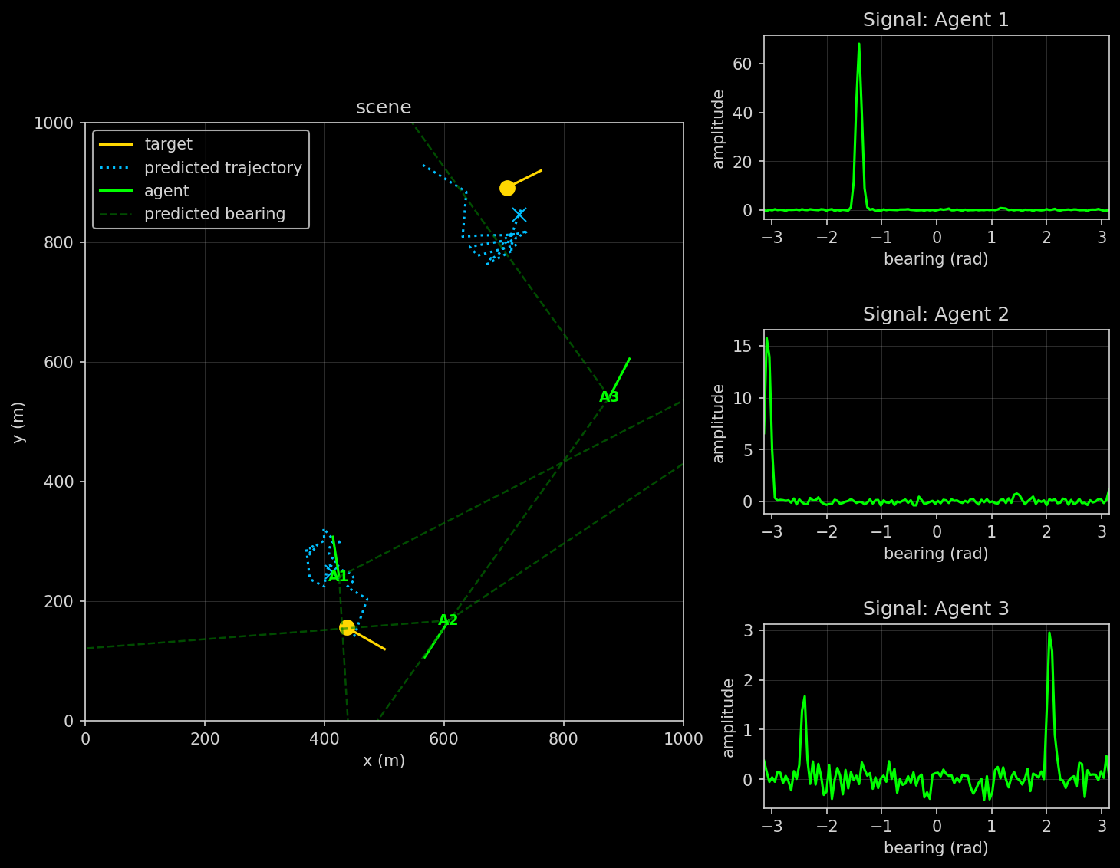This screenshot has height=868, width=1120.
Task: Click the dashed dark-green bearing sample in legend
Action: 116,214
